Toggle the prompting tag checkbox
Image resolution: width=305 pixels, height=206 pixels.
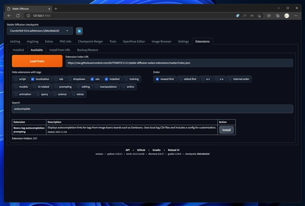(56, 87)
